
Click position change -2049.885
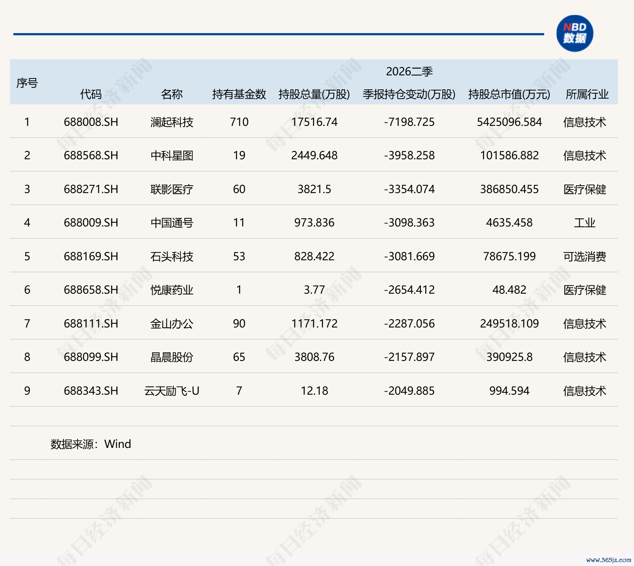click(x=409, y=391)
